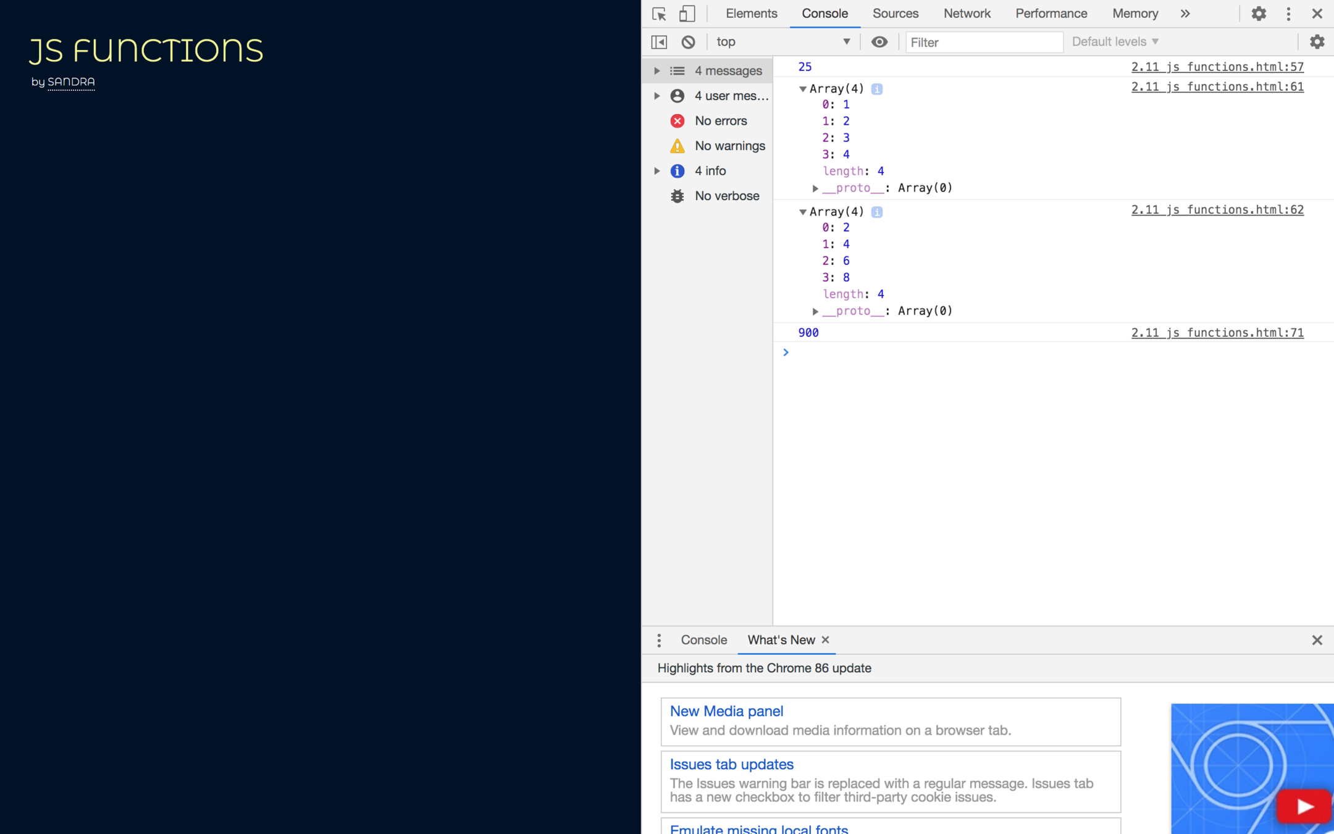
Task: Open the New Media panel link
Action: (x=726, y=711)
